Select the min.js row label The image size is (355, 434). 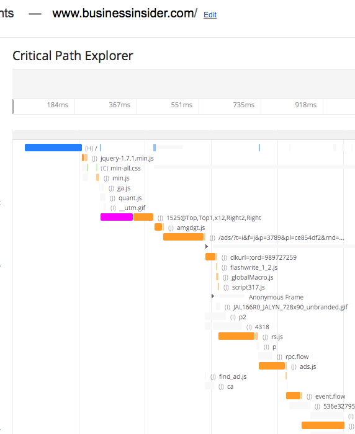click(121, 179)
